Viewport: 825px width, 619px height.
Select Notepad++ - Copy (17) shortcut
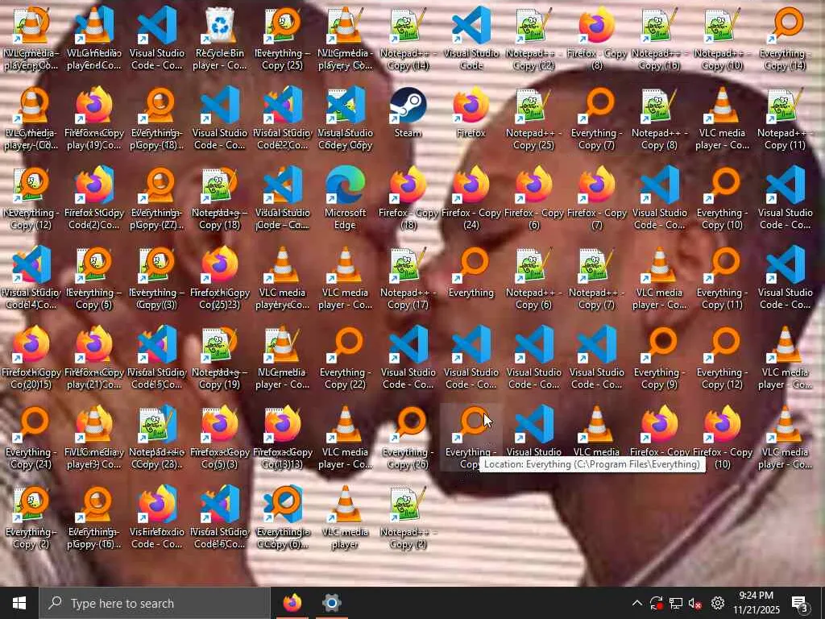(x=408, y=279)
